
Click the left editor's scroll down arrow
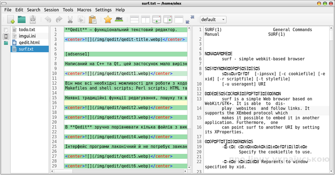(x=189, y=167)
